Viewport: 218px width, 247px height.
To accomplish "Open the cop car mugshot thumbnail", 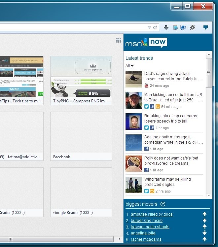I will (x=133, y=122).
